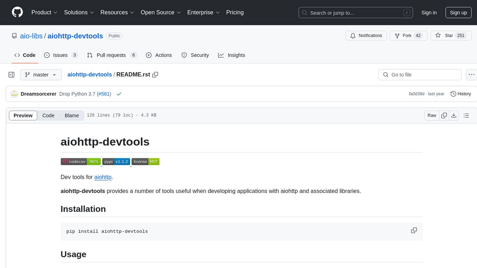Focus the Search or jump to field
Image resolution: width=477 pixels, height=268 pixels.
pos(356,13)
